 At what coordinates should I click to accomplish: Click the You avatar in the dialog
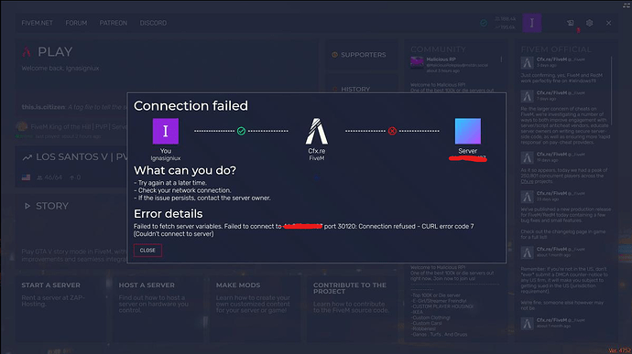coord(166,131)
